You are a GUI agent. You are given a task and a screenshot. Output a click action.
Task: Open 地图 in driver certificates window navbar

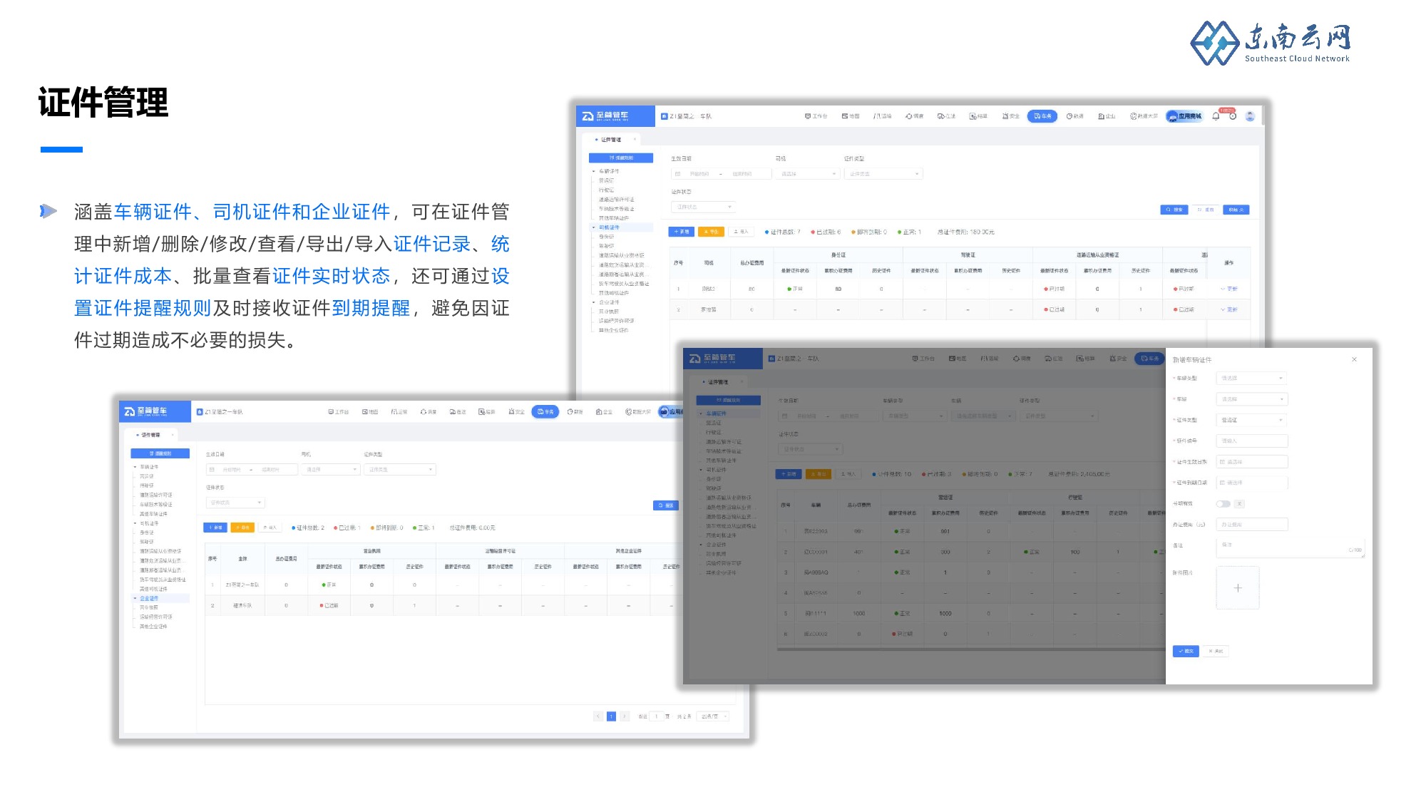(851, 116)
